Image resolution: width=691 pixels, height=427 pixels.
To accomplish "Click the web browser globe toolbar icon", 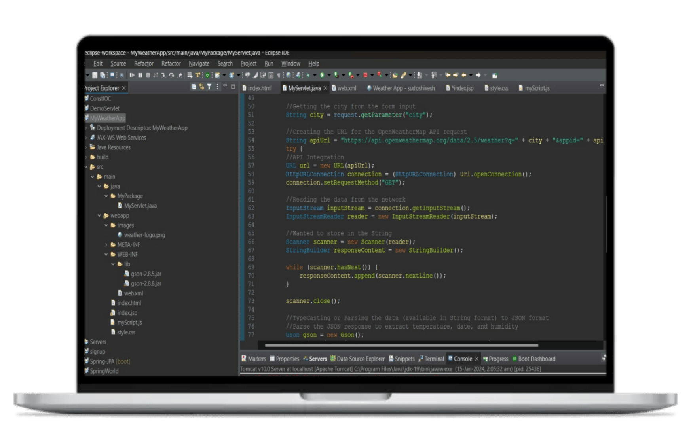I will point(289,75).
